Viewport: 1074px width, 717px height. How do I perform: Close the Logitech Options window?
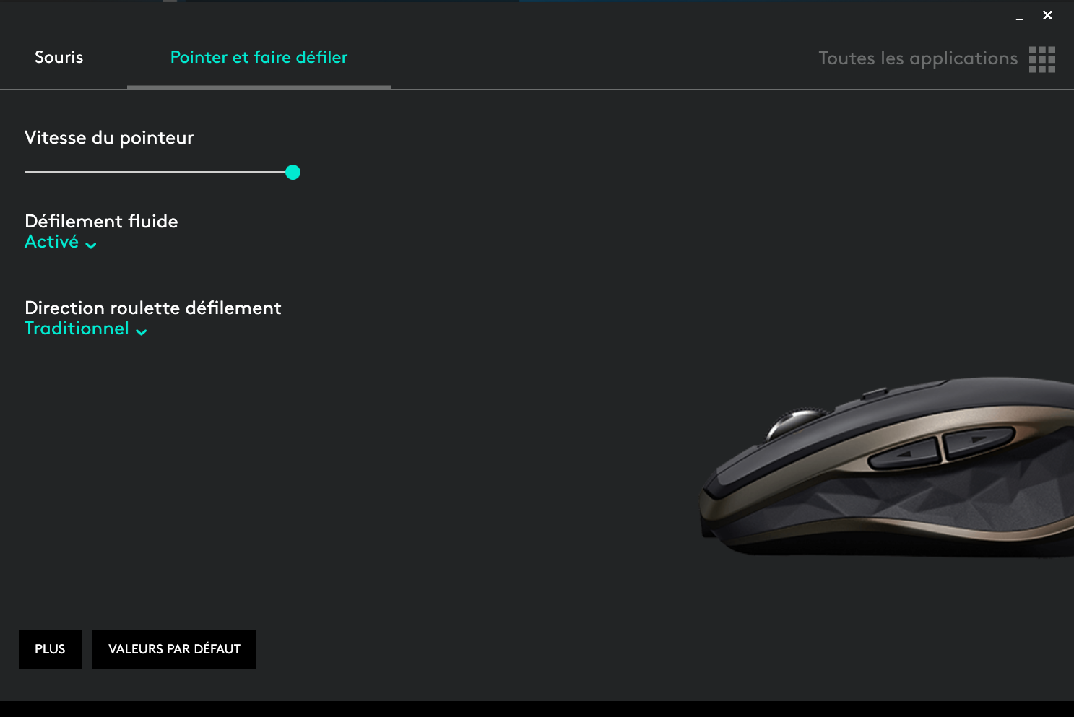(1047, 15)
